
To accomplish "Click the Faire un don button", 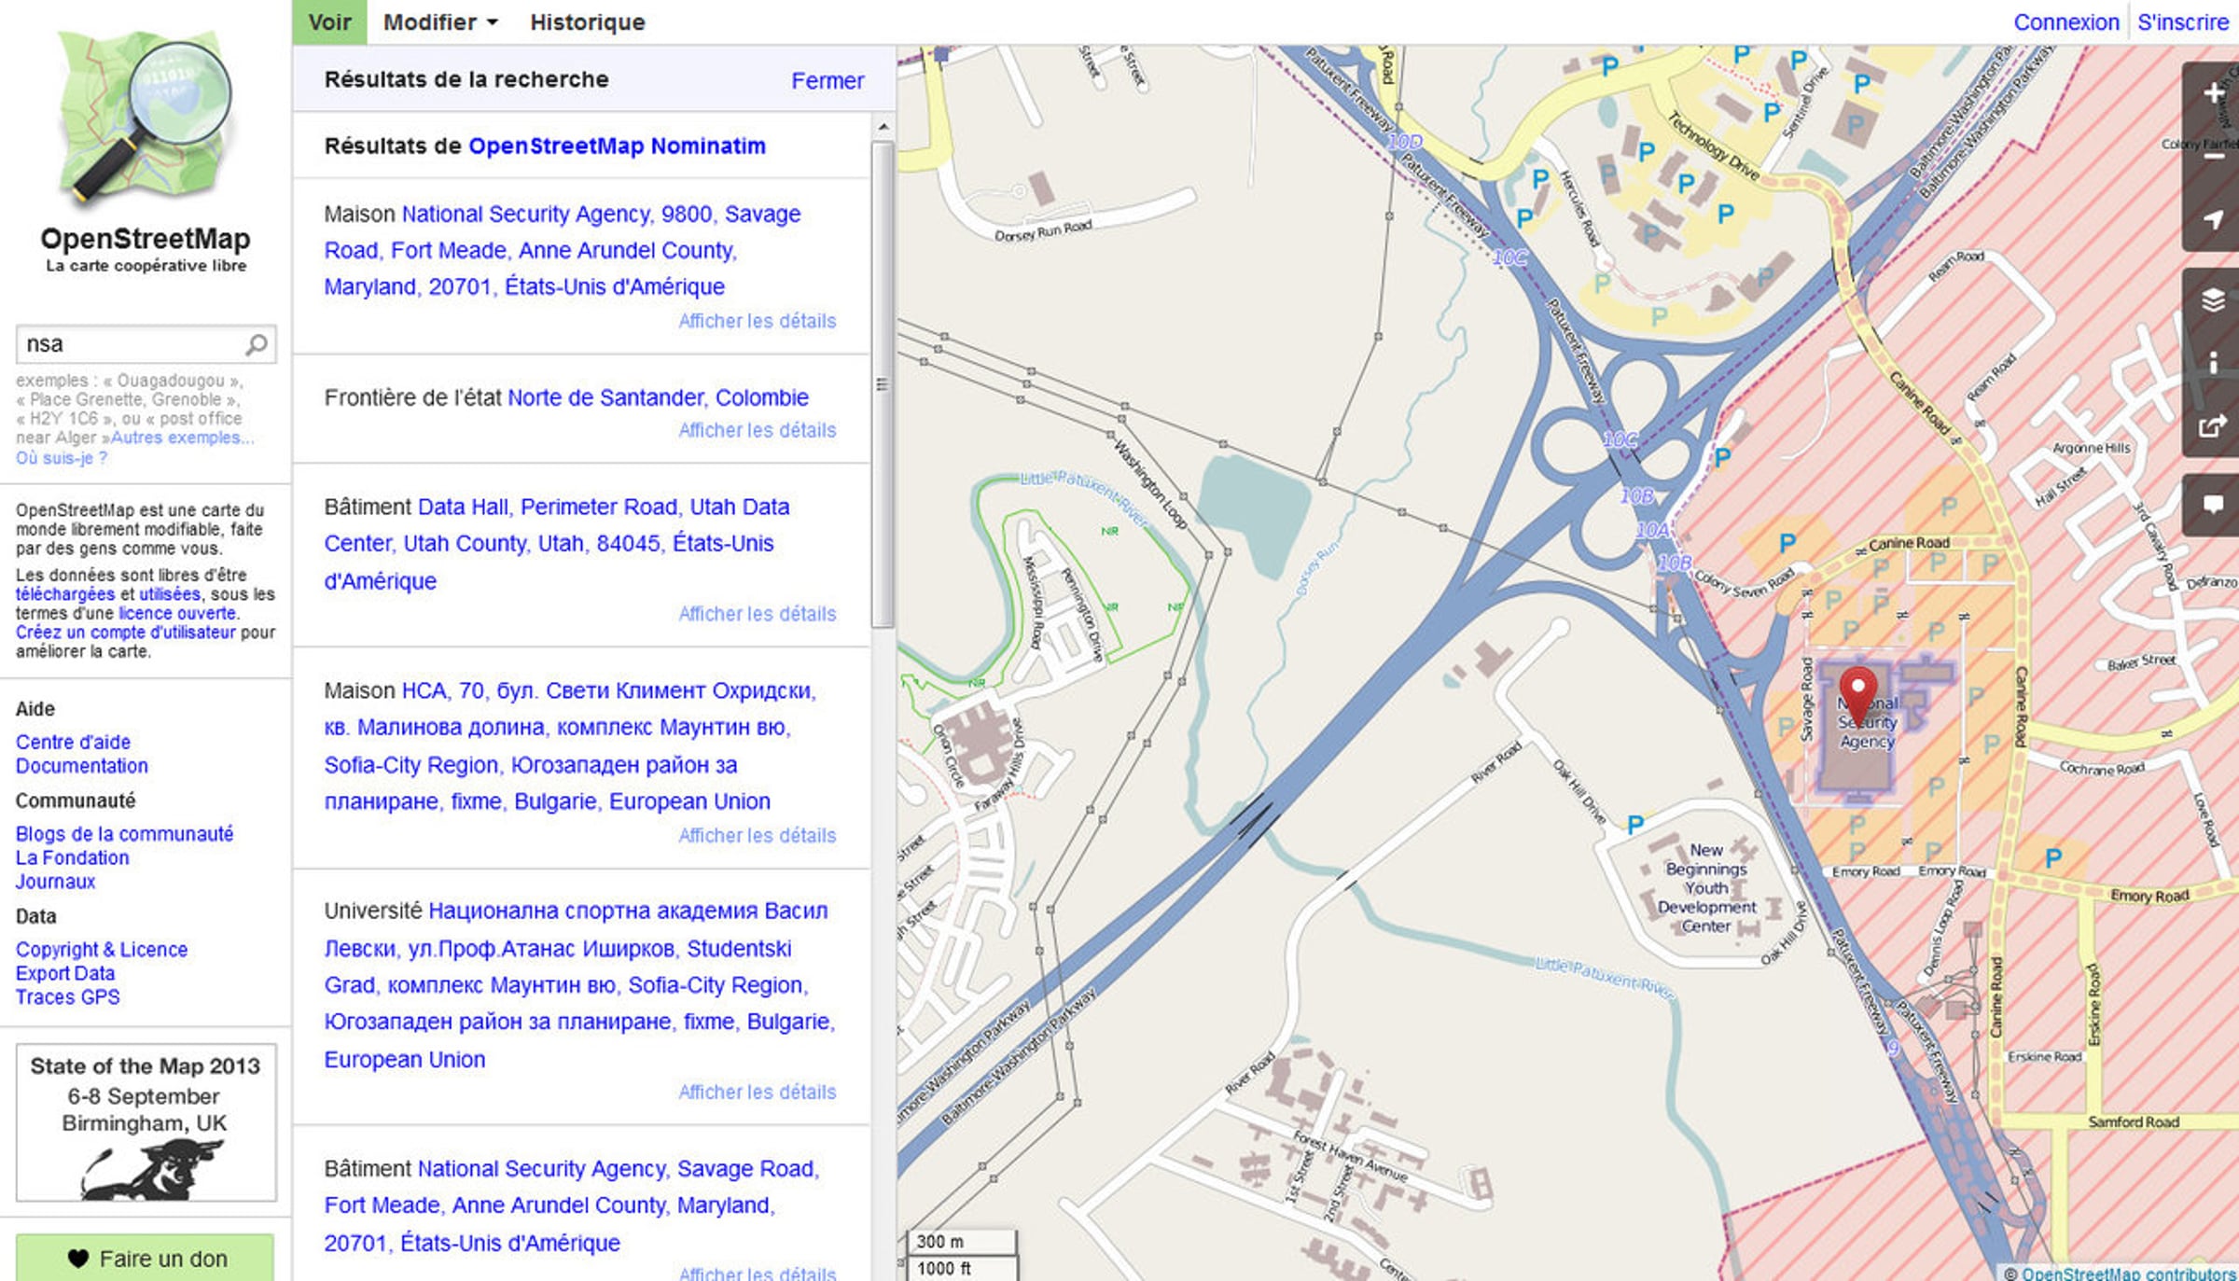I will 146,1259.
